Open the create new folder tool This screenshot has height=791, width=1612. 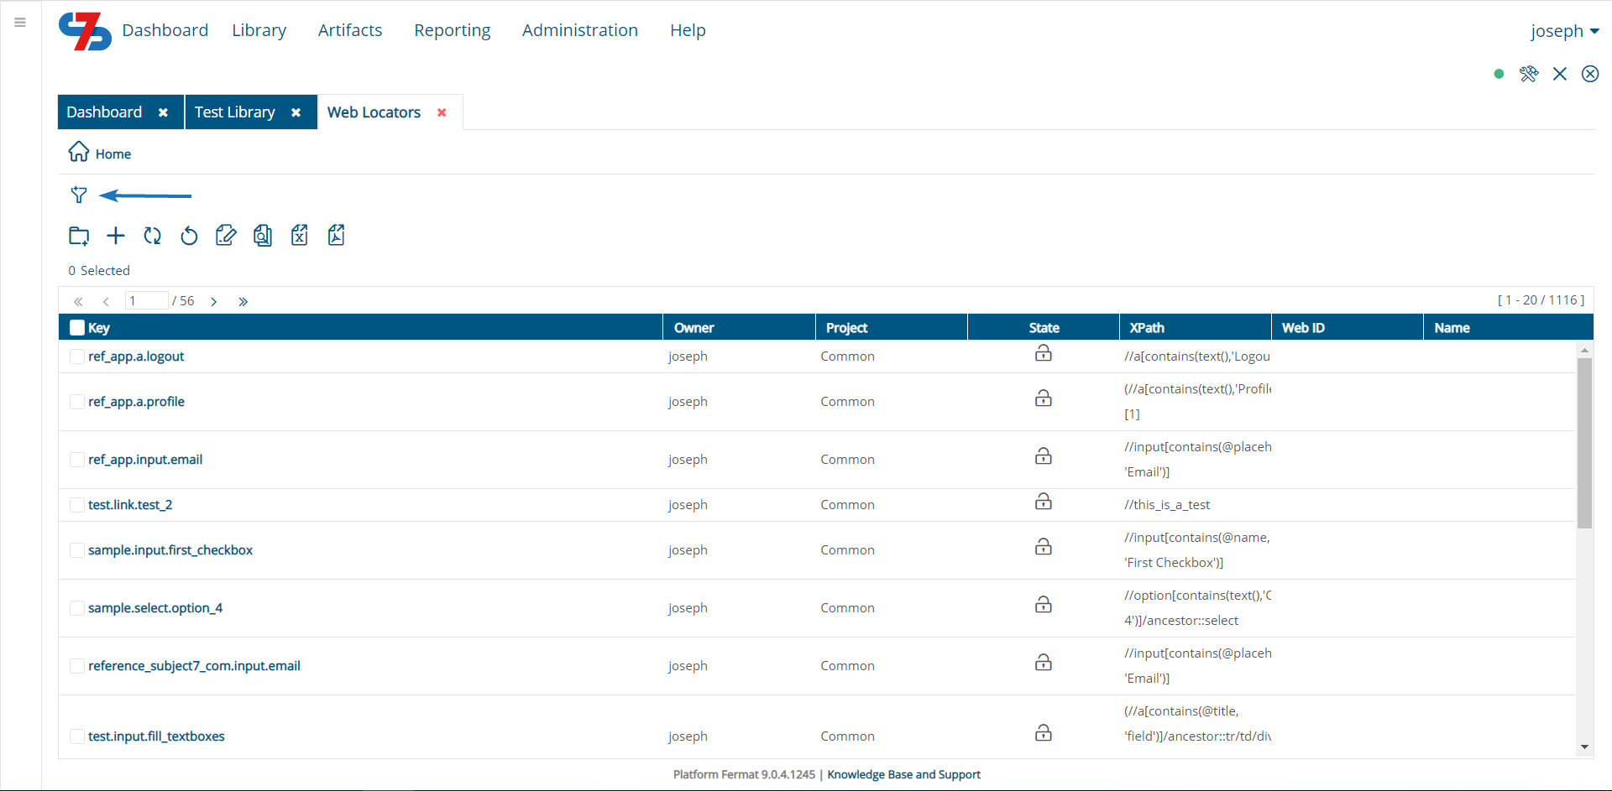pyautogui.click(x=79, y=236)
